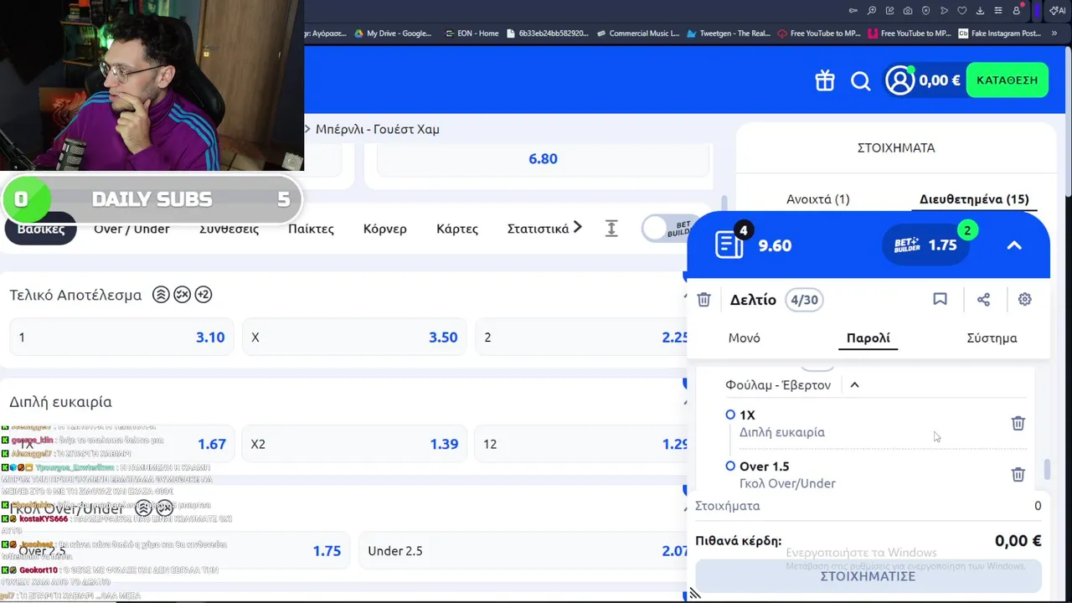The width and height of the screenshot is (1072, 603).
Task: Open browser profile icon
Action: click(x=1017, y=11)
